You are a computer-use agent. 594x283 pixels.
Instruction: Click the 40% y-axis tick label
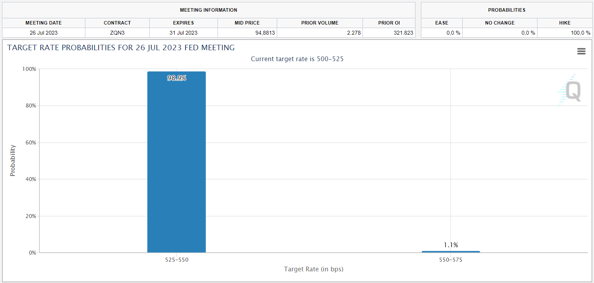30,179
